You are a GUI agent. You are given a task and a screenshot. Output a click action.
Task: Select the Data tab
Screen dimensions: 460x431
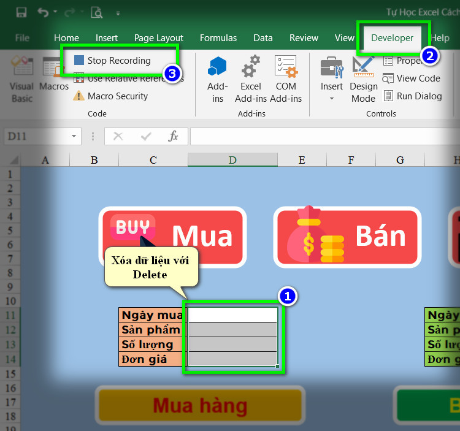click(263, 38)
